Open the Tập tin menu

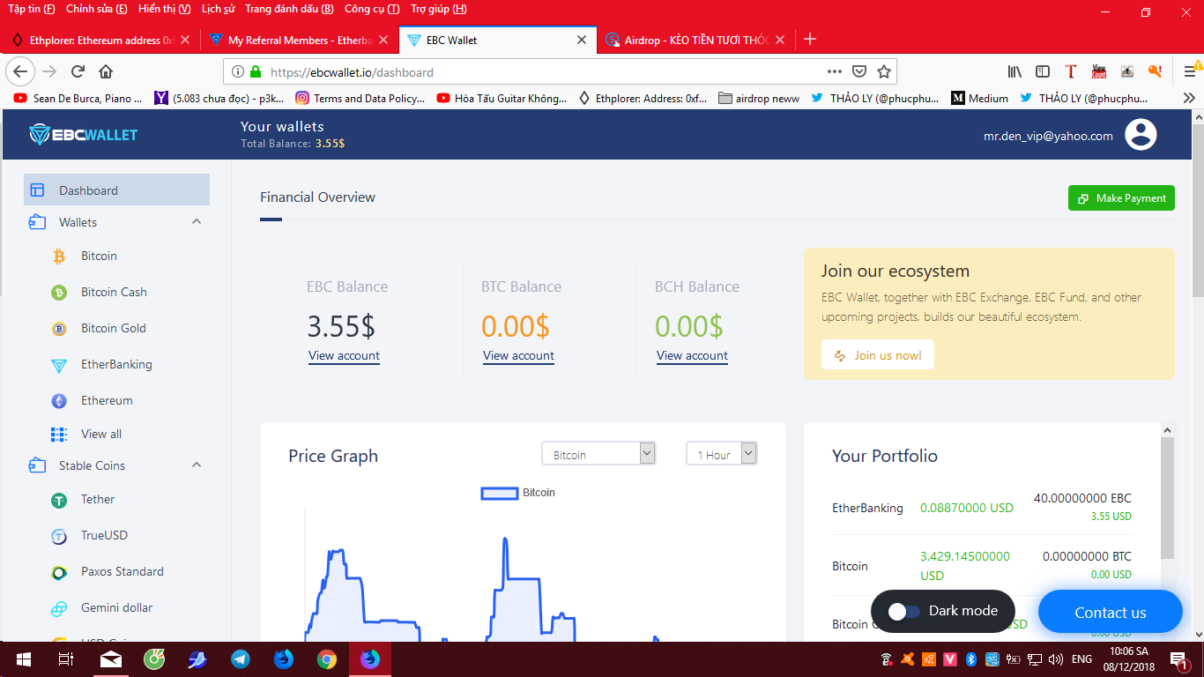(x=31, y=9)
